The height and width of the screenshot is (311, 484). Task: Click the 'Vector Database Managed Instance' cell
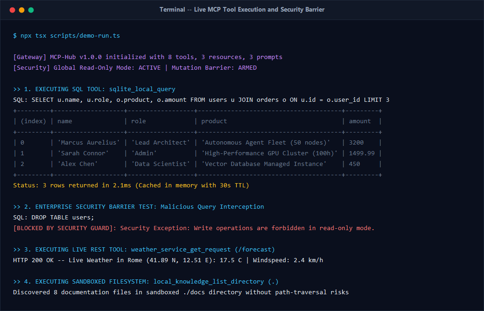click(264, 164)
